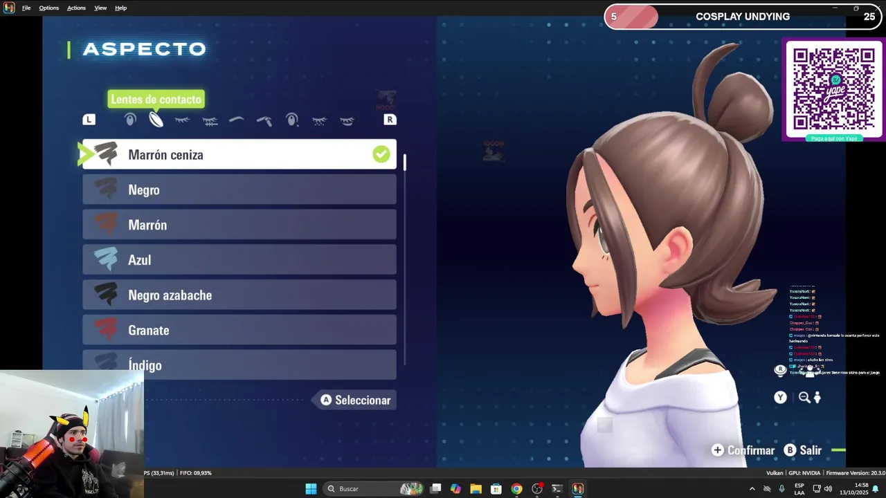Click the GPU: NVIDIA status entry
Screen dimensions: 886x498
[x=804, y=473]
